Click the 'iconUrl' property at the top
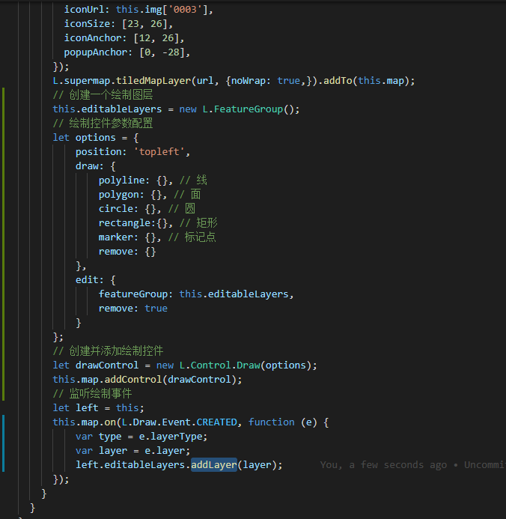This screenshot has width=506, height=519. coord(84,9)
